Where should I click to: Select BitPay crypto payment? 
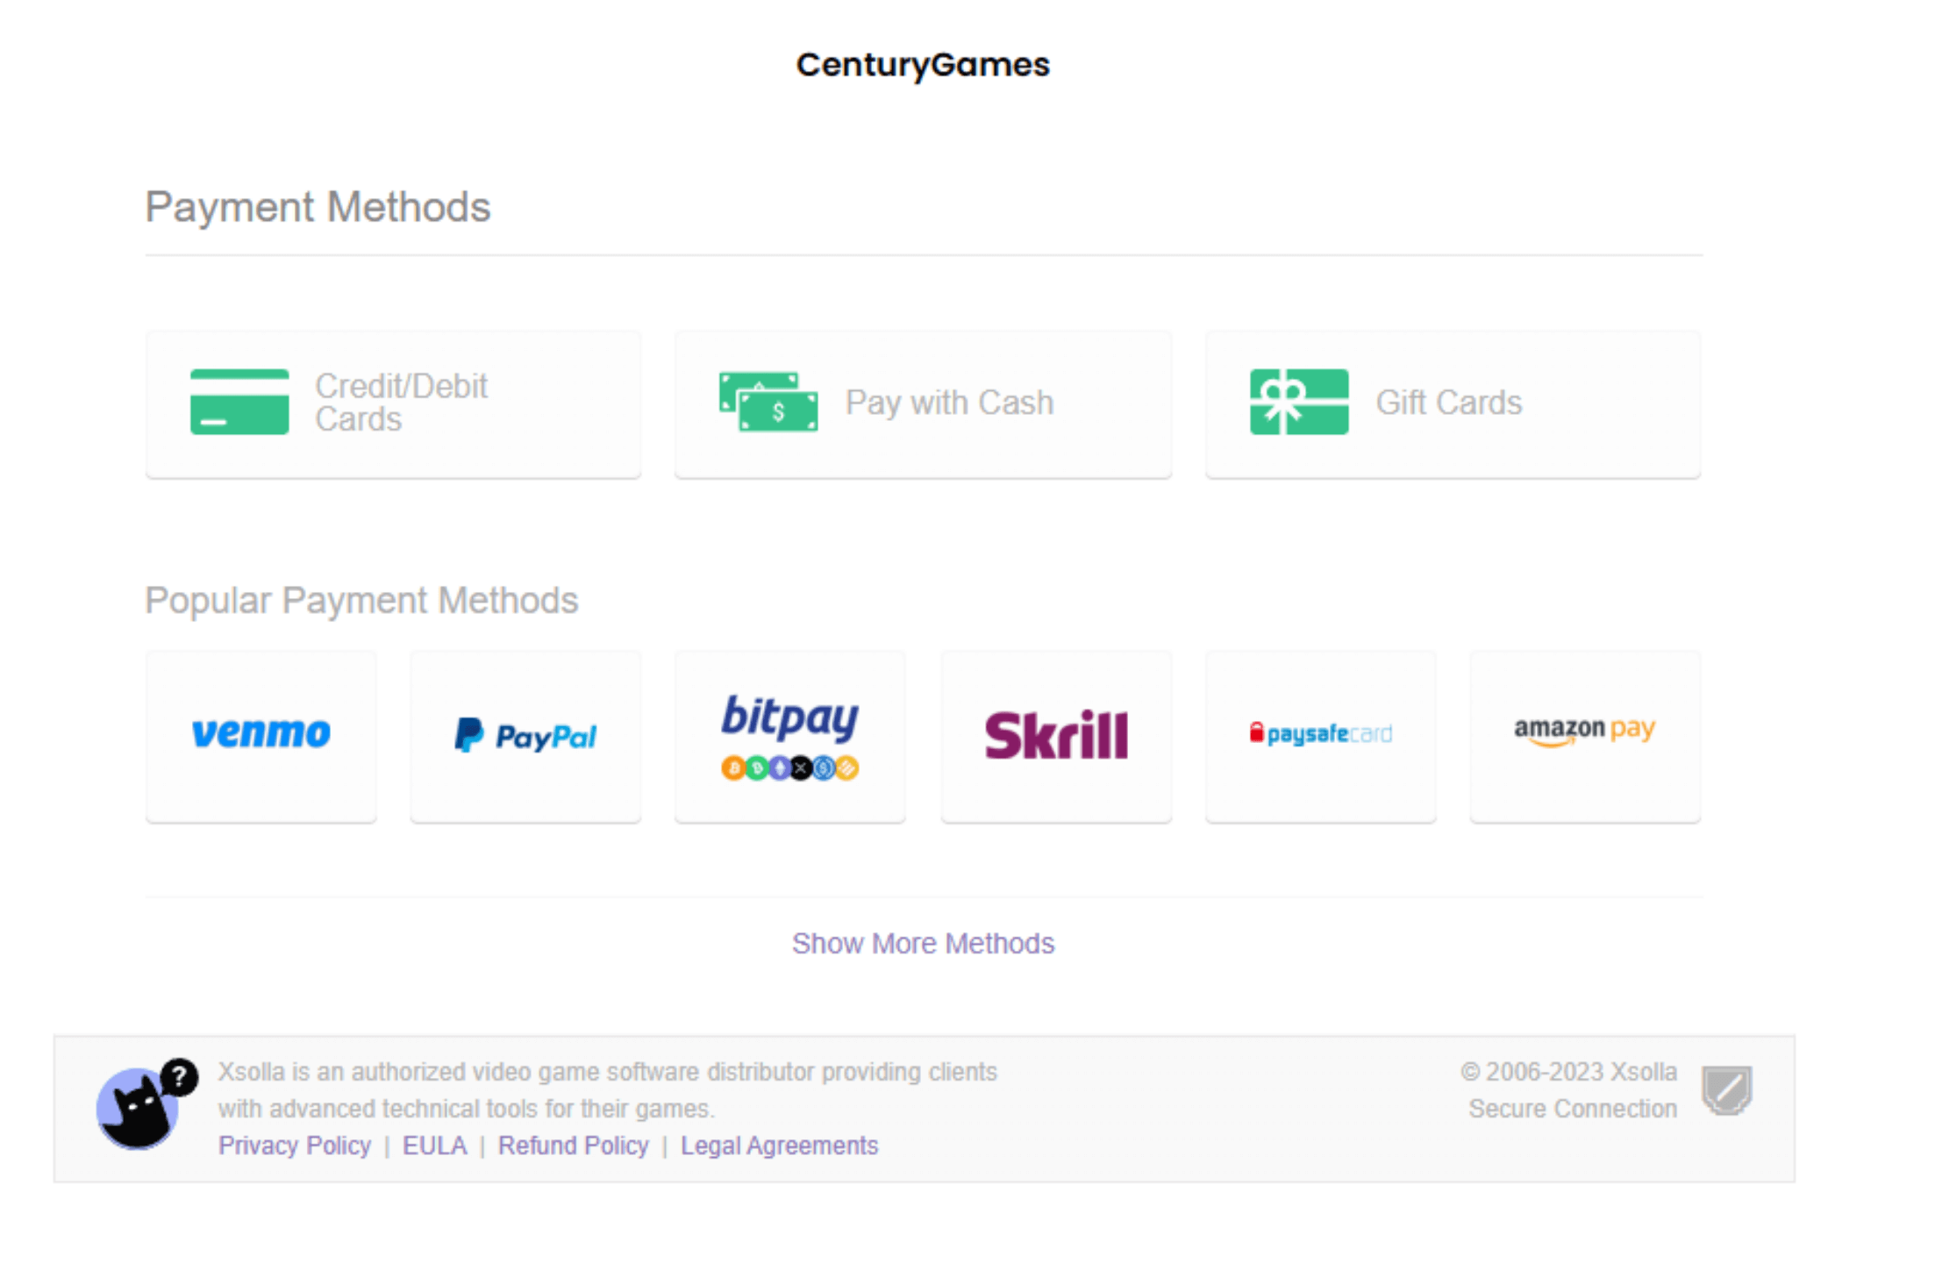click(x=789, y=735)
